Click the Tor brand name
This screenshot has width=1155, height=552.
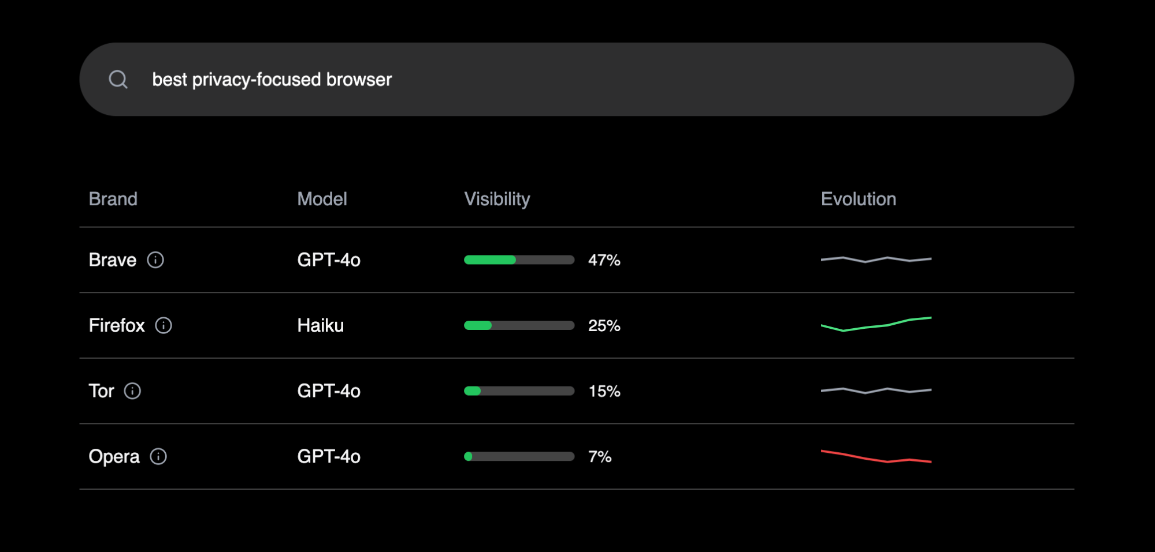[x=101, y=391]
